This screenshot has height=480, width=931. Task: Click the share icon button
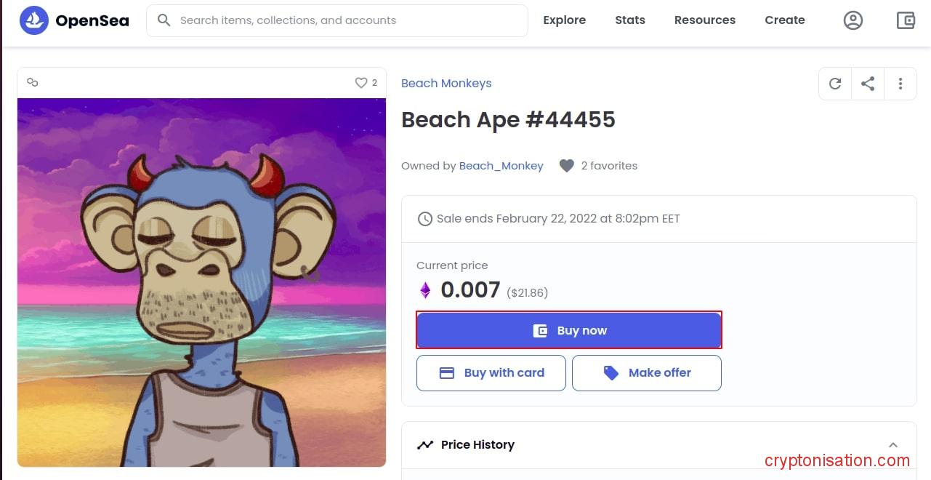point(868,84)
